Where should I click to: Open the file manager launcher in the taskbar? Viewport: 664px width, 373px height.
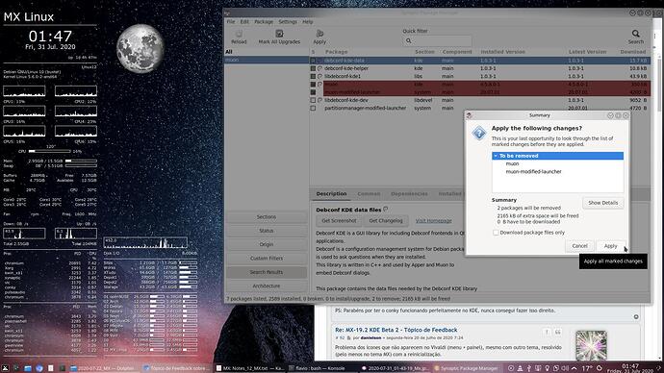(28, 368)
